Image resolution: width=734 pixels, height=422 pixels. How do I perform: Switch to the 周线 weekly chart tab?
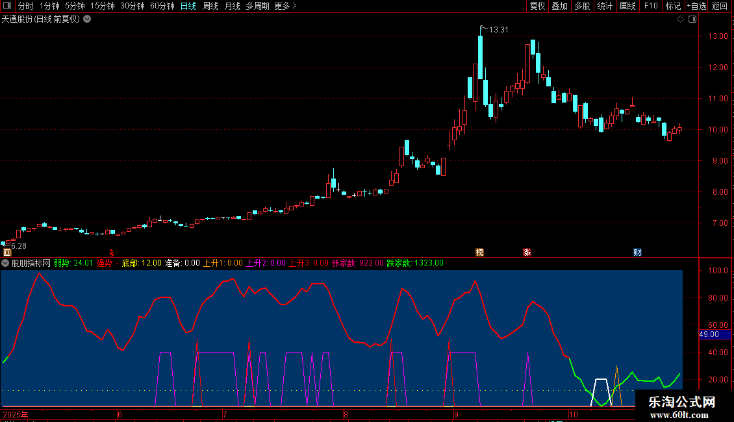click(210, 6)
